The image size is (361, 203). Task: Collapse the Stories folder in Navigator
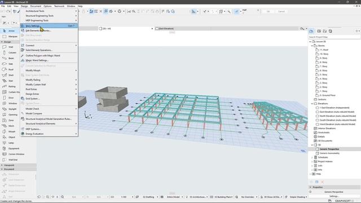pyautogui.click(x=312, y=46)
